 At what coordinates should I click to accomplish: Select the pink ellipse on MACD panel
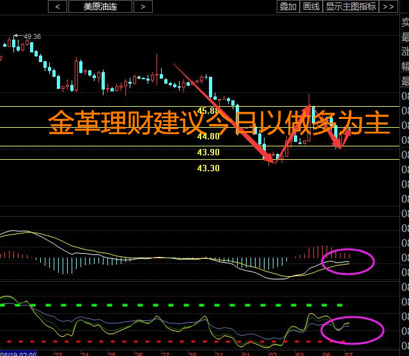348,260
